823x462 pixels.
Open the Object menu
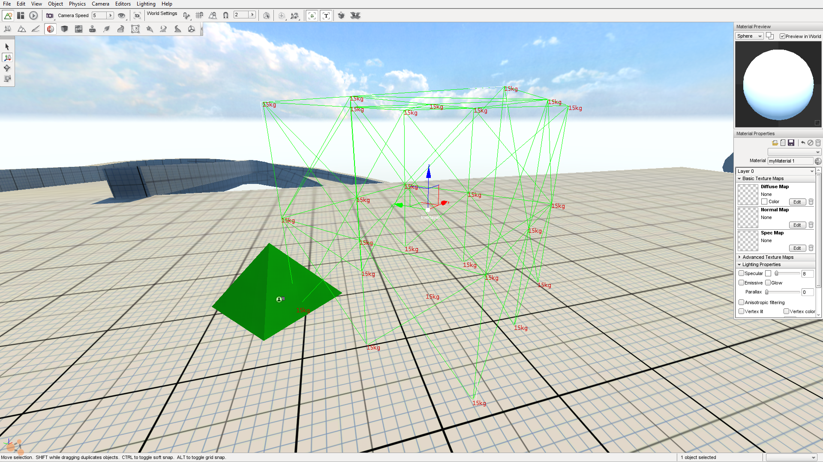click(x=55, y=4)
